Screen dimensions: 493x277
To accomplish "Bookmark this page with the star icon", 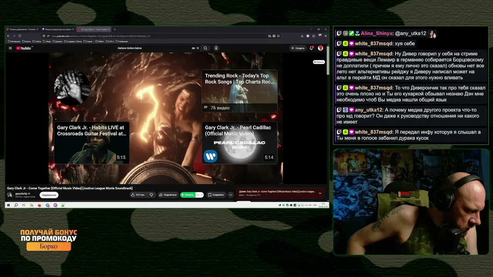I will [x=278, y=36].
